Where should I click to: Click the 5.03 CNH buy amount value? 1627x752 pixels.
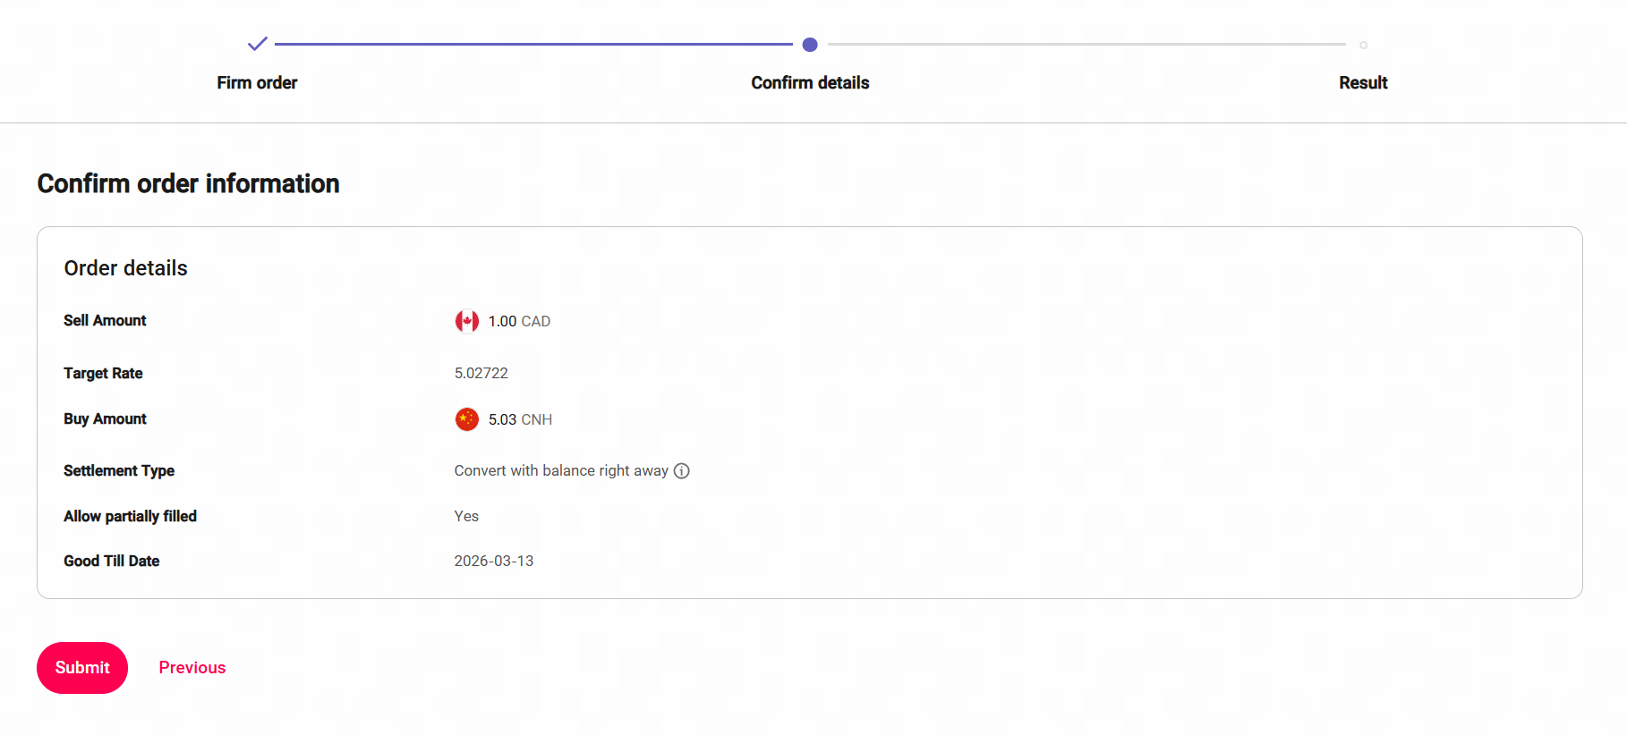click(520, 419)
